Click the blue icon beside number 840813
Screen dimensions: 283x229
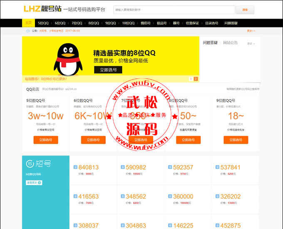point(75,167)
